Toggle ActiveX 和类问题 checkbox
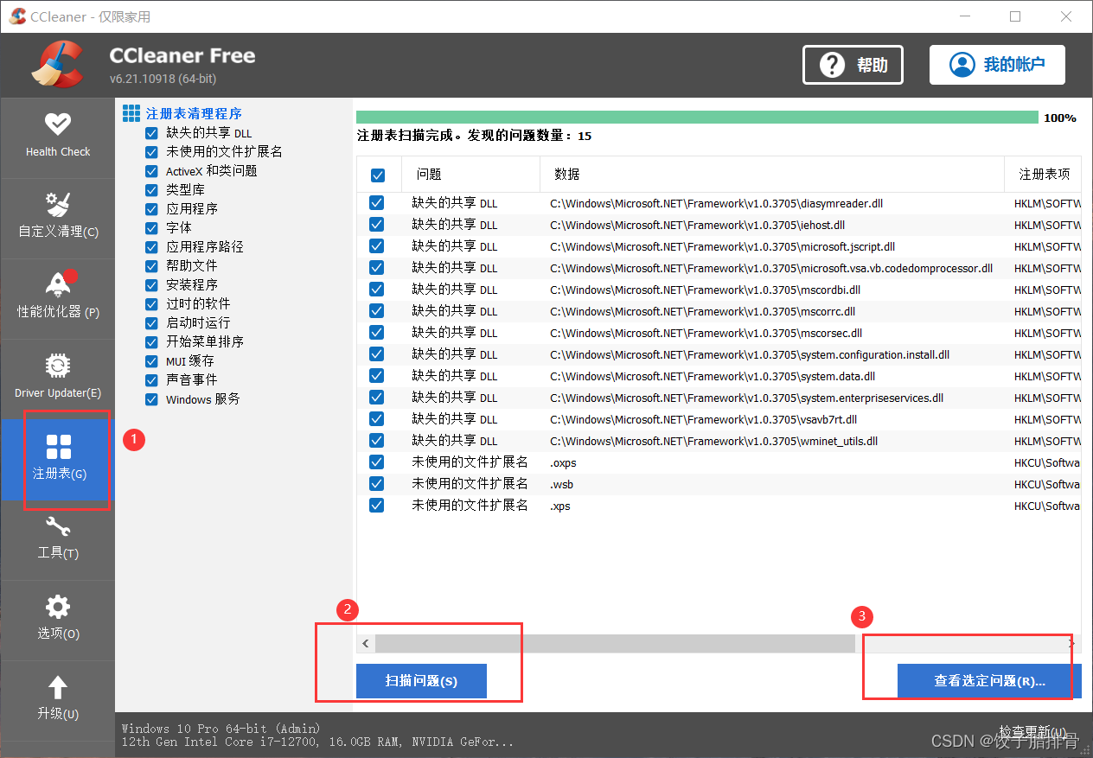The width and height of the screenshot is (1093, 758). point(151,171)
